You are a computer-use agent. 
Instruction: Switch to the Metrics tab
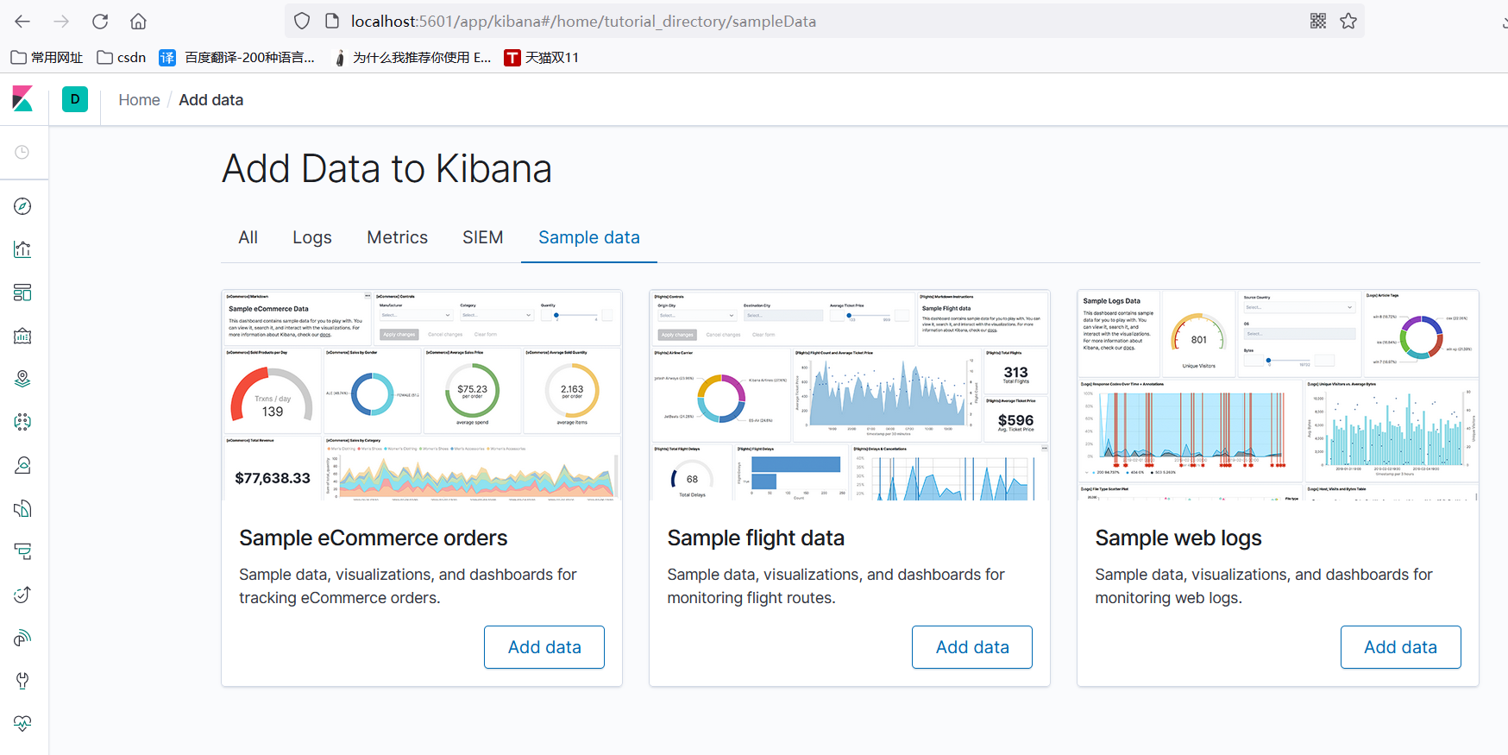[x=398, y=237]
